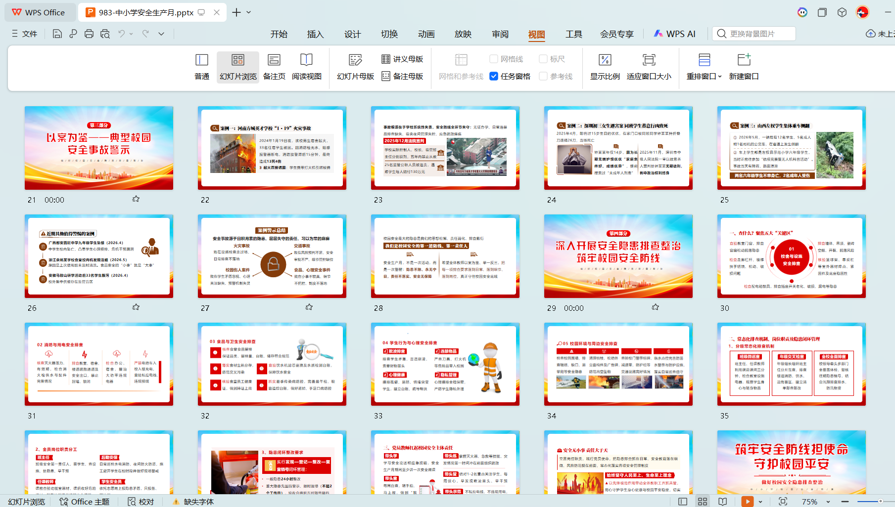Click the user avatar icon at top right
895x507 pixels.
tap(862, 12)
